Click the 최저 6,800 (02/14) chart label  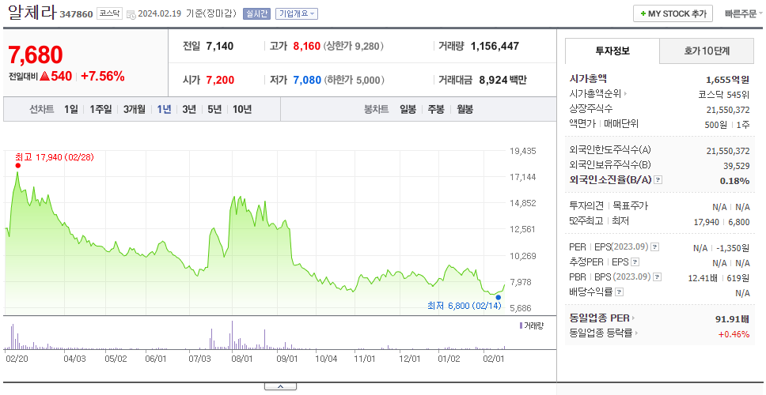tap(464, 306)
